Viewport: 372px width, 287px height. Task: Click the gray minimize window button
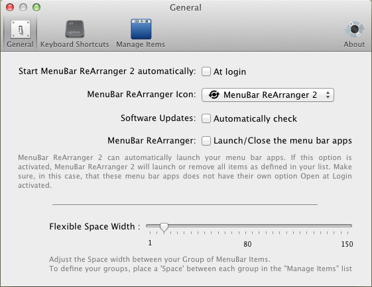pyautogui.click(x=23, y=7)
